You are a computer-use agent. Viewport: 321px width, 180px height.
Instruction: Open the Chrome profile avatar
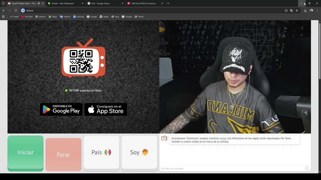click(x=311, y=10)
